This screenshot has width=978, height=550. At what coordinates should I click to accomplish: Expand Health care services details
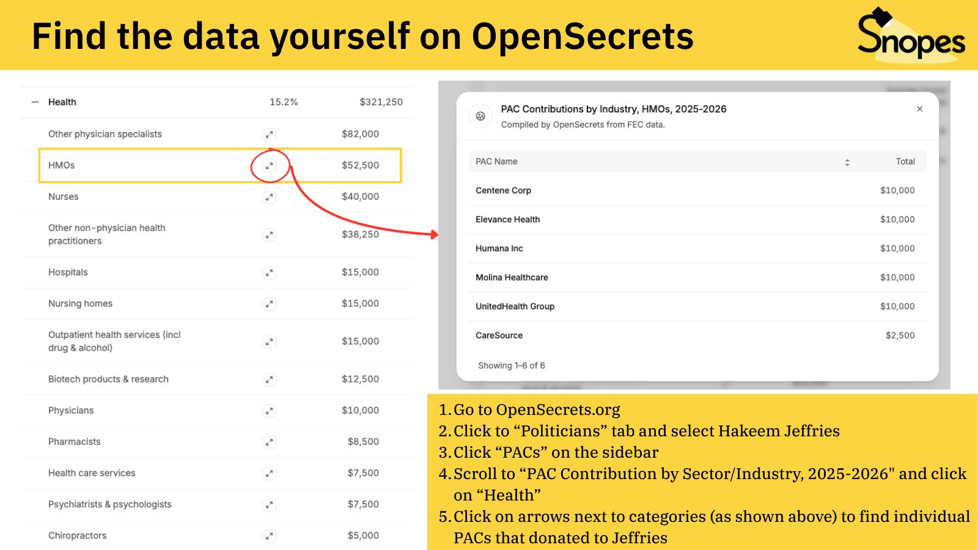click(x=269, y=473)
